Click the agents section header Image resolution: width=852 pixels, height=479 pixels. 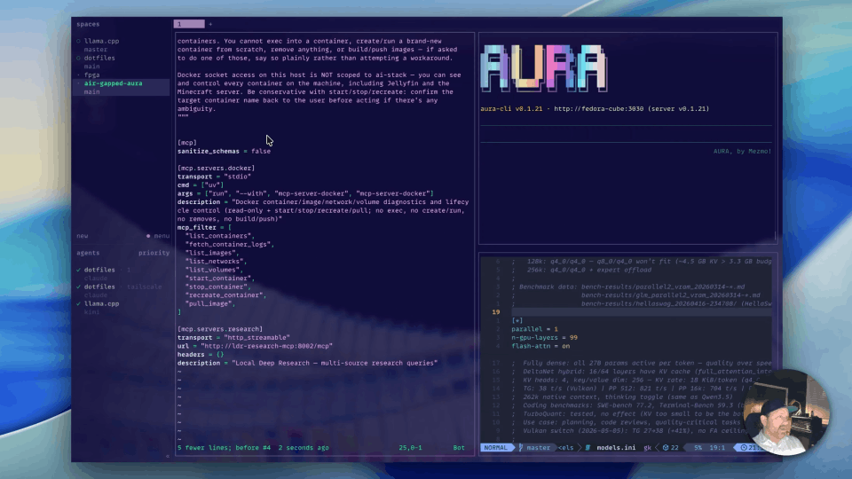tap(88, 253)
